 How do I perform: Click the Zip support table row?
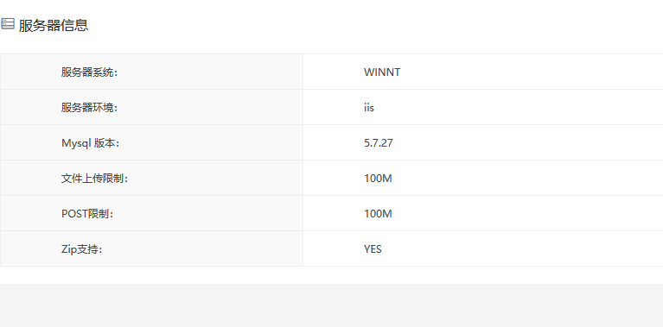coord(332,249)
